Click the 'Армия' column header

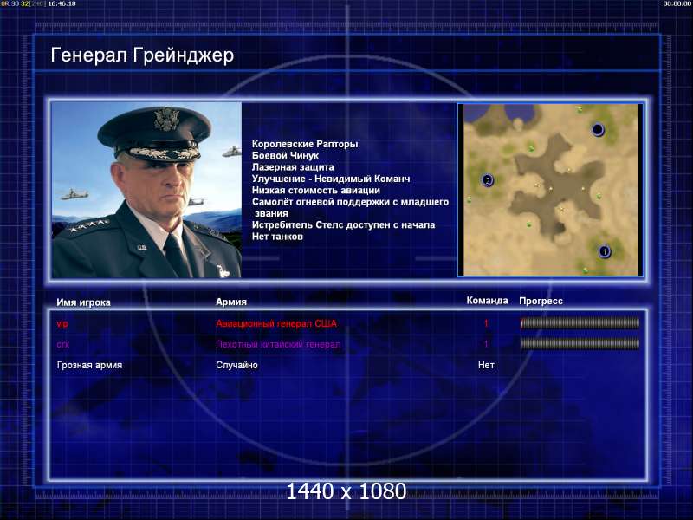click(x=231, y=302)
